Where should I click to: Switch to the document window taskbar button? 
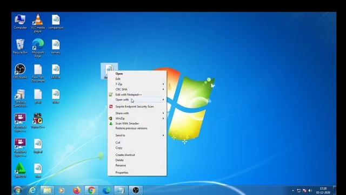click(x=121, y=190)
